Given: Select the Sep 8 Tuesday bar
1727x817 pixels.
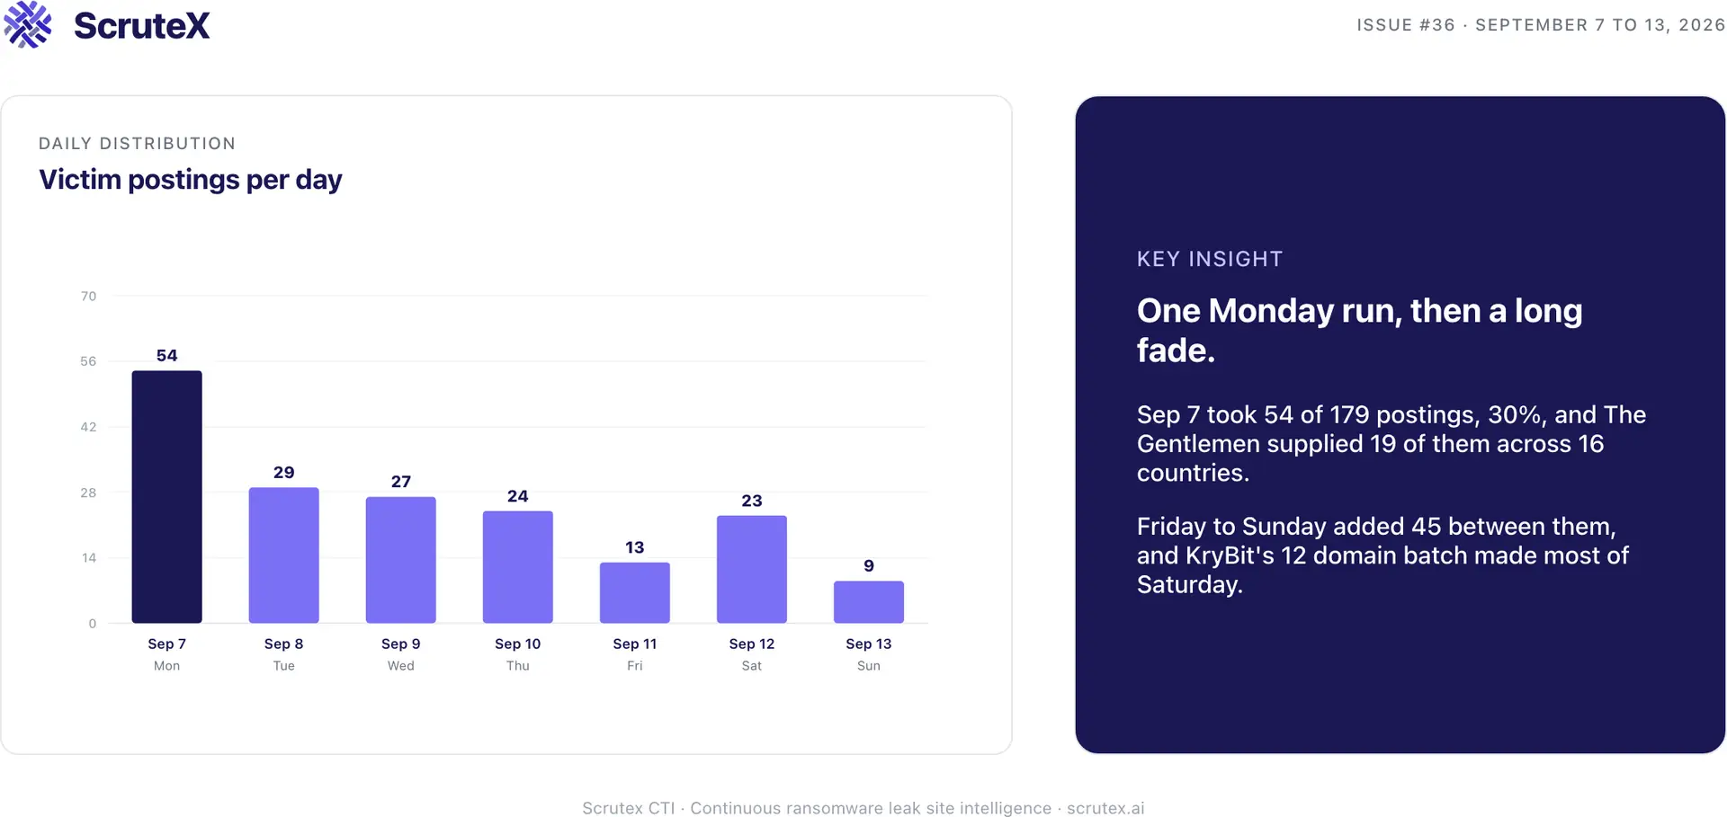Looking at the screenshot, I should click(x=283, y=555).
